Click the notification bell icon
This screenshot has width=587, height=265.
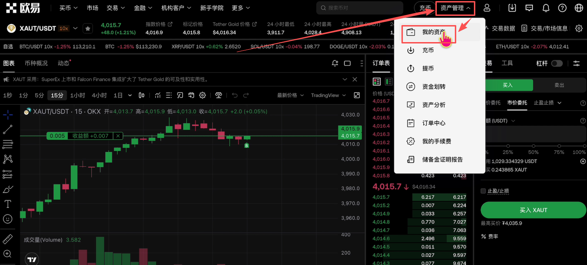pyautogui.click(x=546, y=8)
